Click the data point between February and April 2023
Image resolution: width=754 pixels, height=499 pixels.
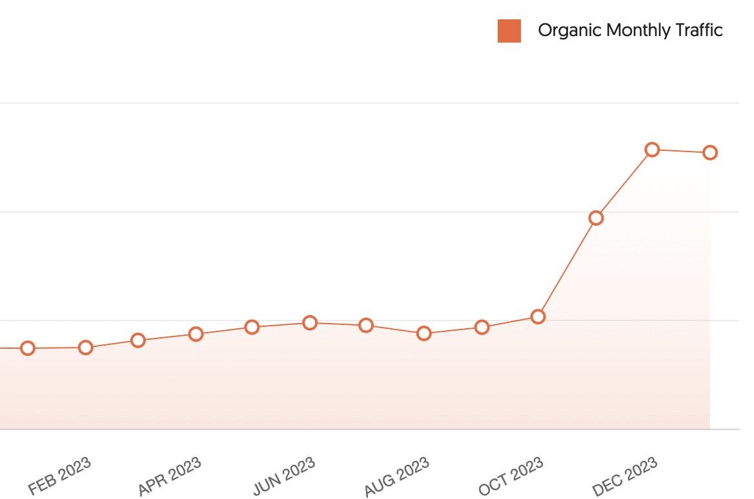(138, 340)
